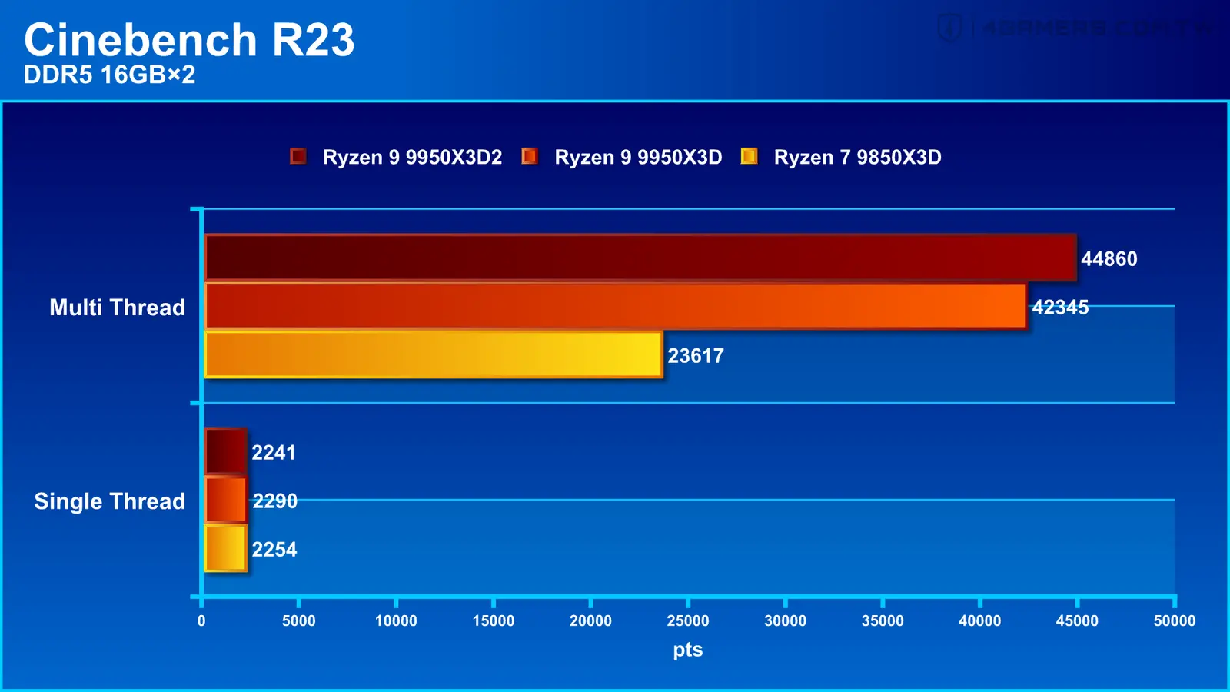Click the Cinebench R23 title
This screenshot has width=1230, height=692.
pos(189,39)
